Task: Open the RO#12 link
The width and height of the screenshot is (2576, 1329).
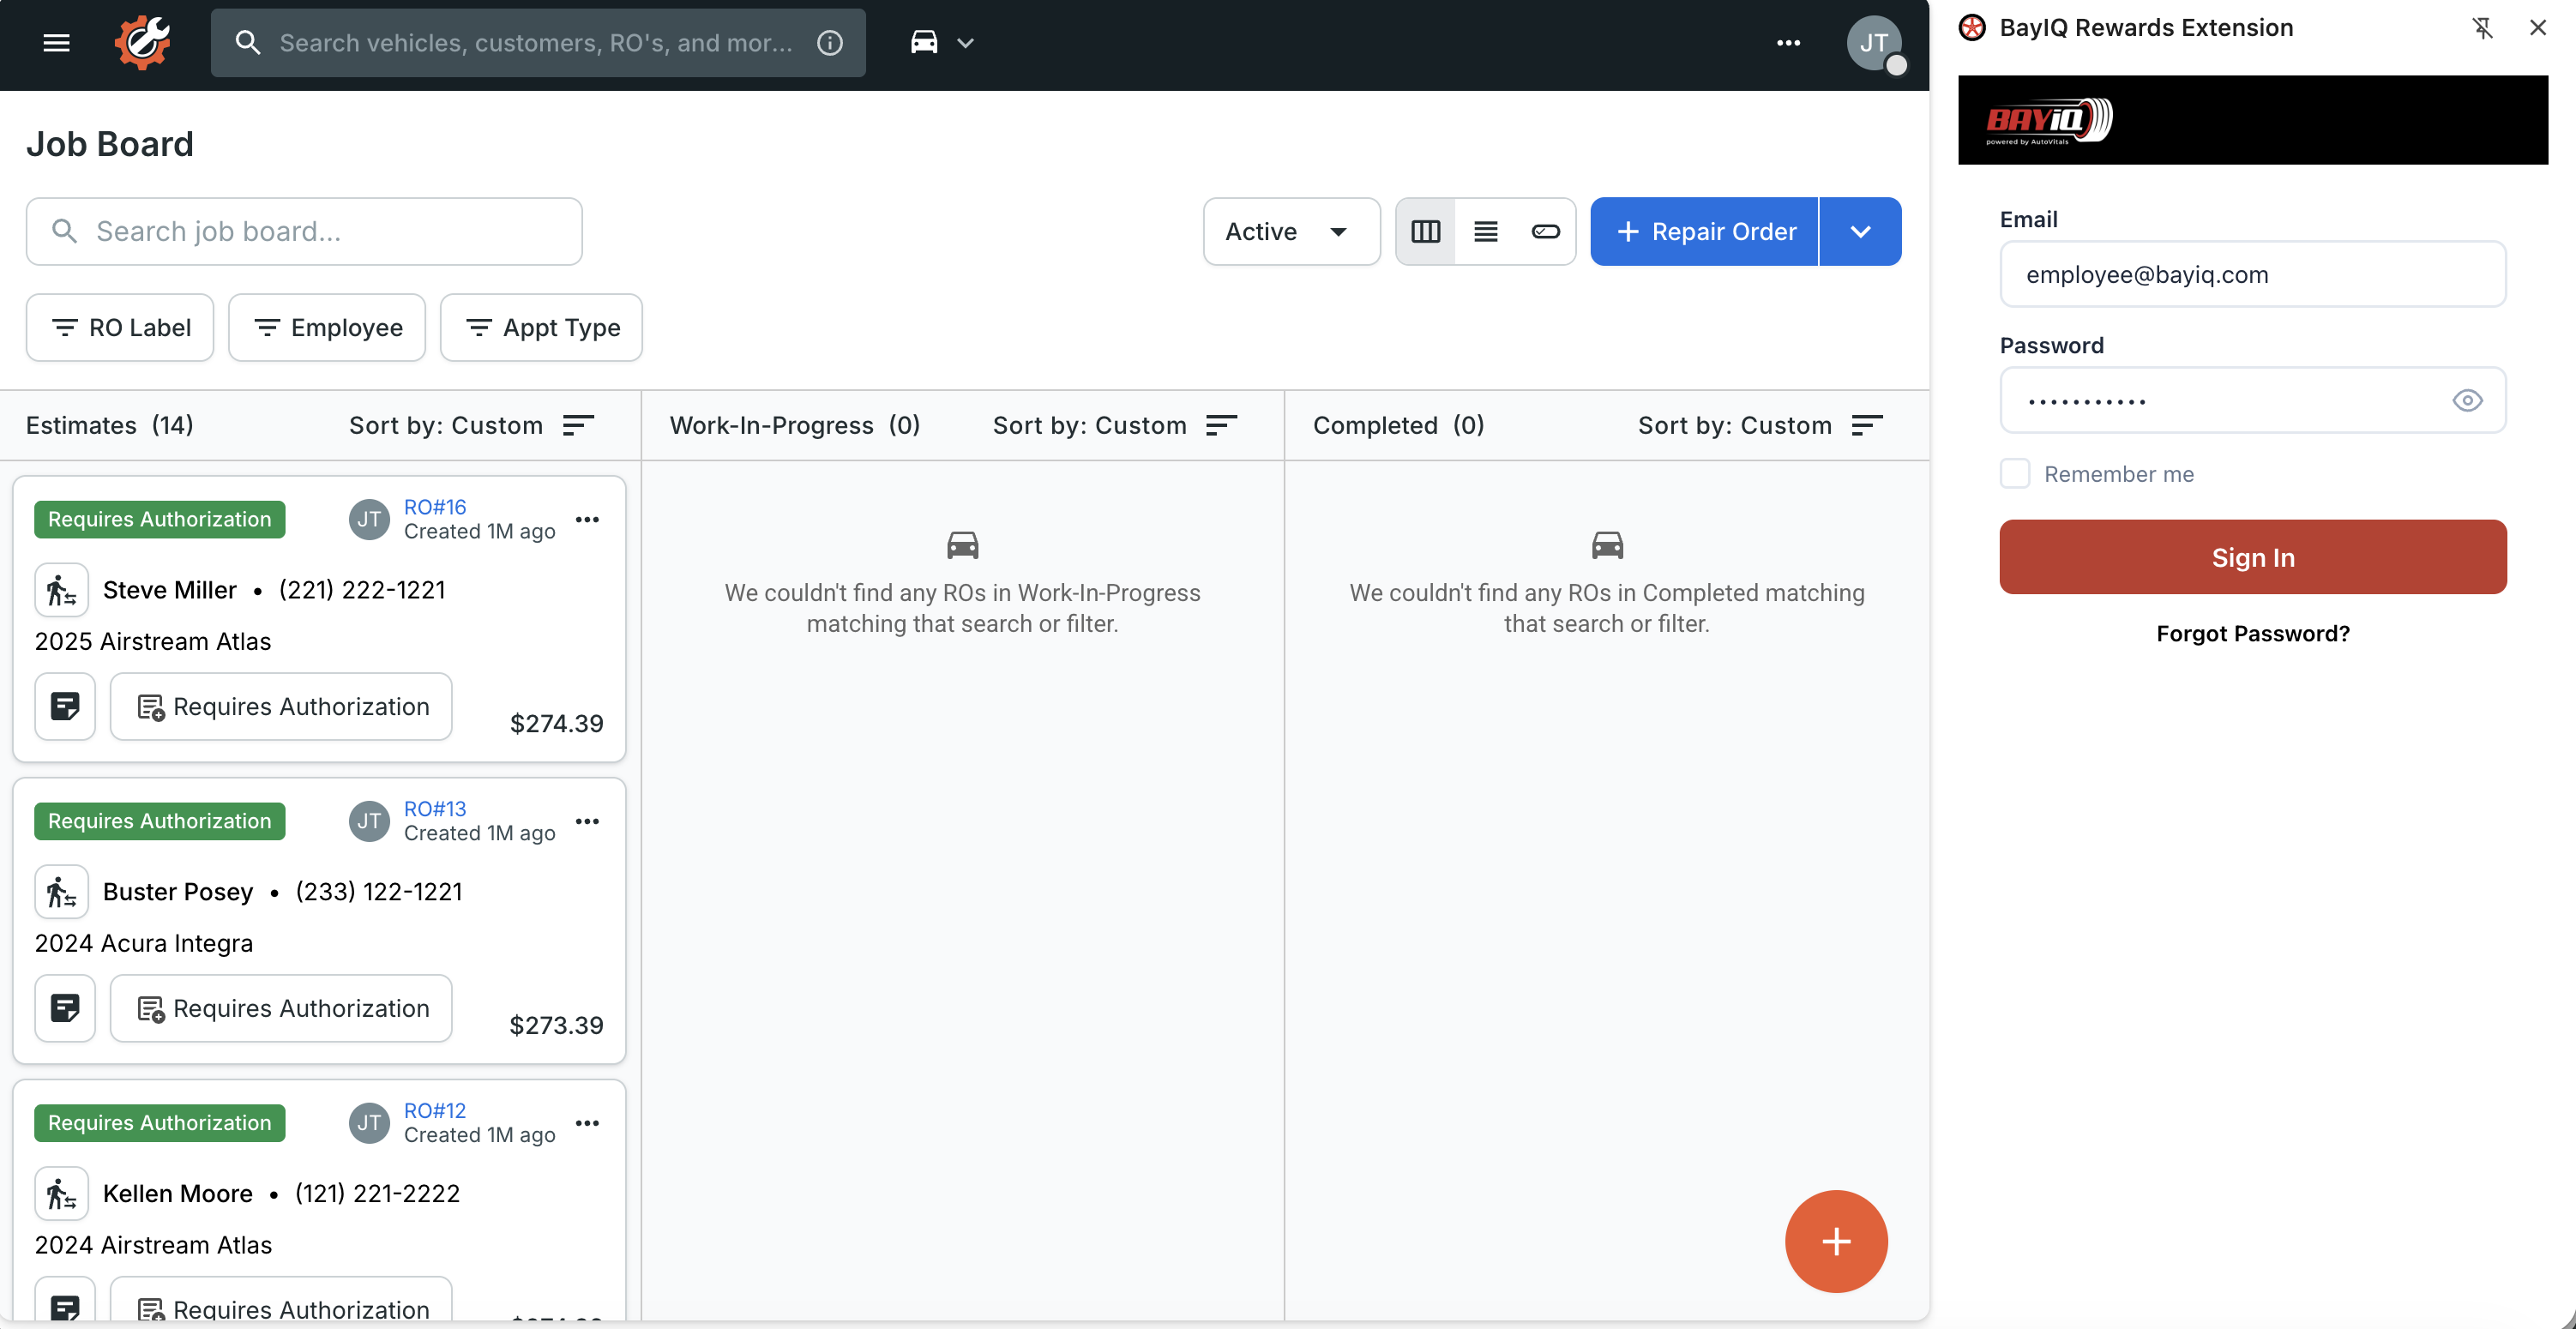Action: (435, 1111)
